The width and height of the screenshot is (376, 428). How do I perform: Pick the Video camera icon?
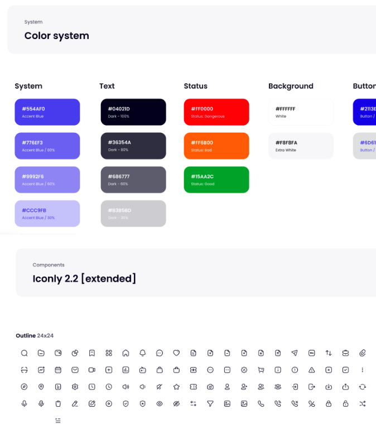pos(92,370)
